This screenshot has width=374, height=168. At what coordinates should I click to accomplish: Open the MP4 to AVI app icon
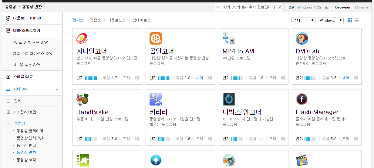pyautogui.click(x=229, y=38)
